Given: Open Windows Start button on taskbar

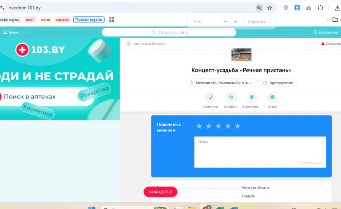Looking at the screenshot, I should pos(91,208).
